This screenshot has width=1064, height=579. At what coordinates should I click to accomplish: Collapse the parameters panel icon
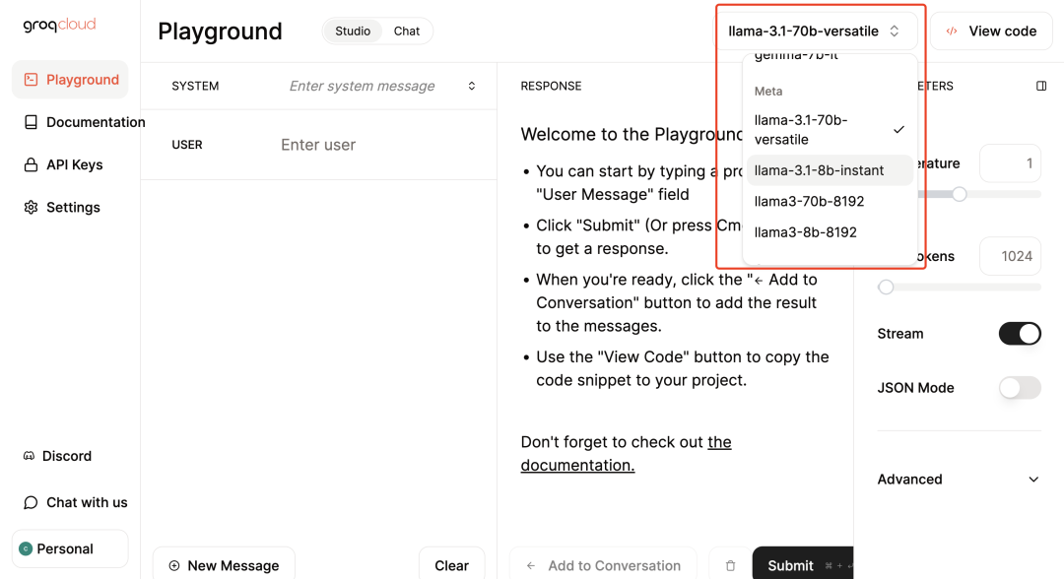tap(1041, 87)
